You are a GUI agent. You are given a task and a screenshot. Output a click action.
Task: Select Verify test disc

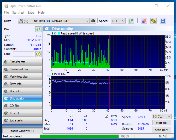[x=22, y=77]
